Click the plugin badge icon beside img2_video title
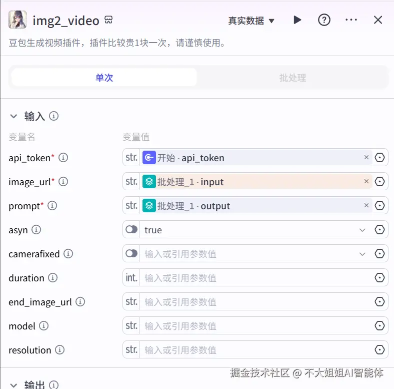The height and width of the screenshot is (389, 394). (108, 20)
